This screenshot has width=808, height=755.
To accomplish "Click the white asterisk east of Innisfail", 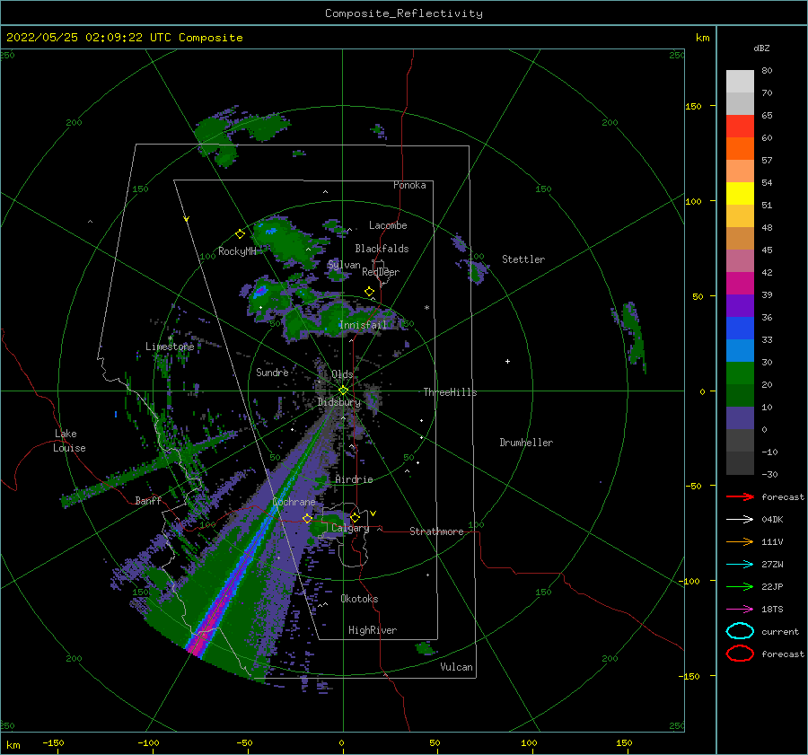I will [x=426, y=308].
